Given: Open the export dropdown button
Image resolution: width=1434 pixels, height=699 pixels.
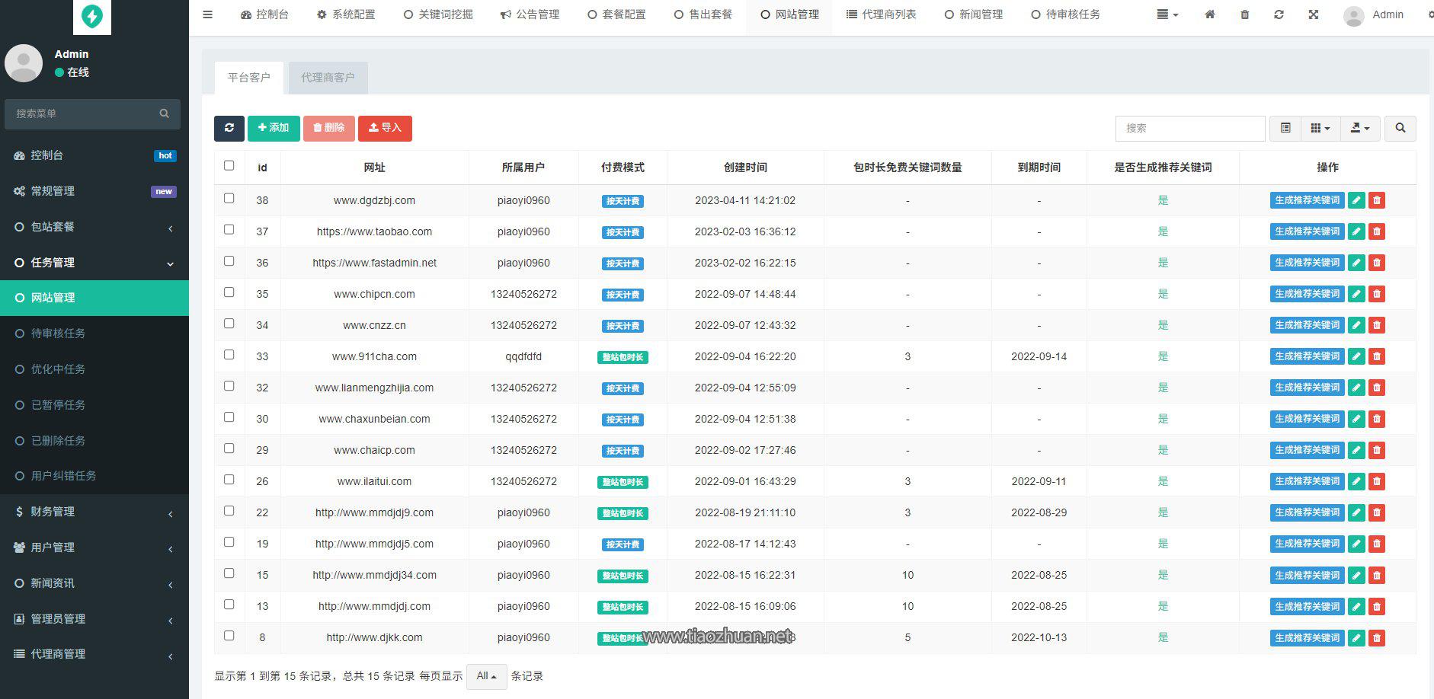Looking at the screenshot, I should [x=1360, y=128].
